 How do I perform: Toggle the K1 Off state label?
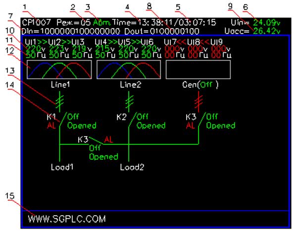[x=73, y=116]
